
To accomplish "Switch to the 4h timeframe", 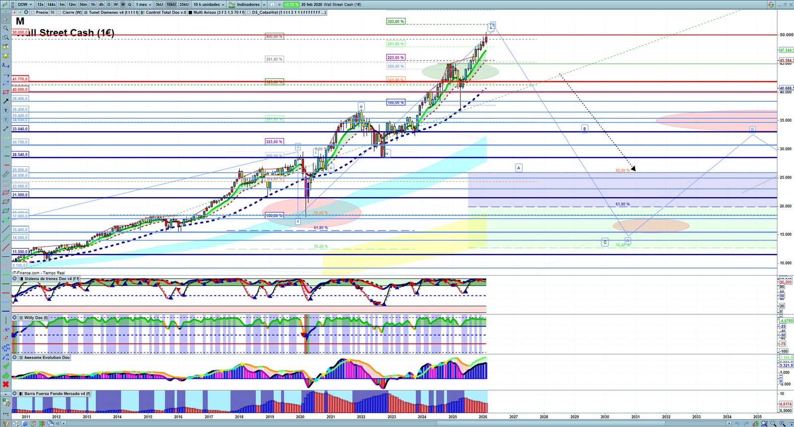I will point(101,4).
